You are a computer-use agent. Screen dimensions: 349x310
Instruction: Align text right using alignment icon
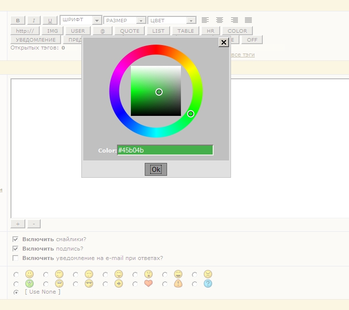tap(234, 20)
